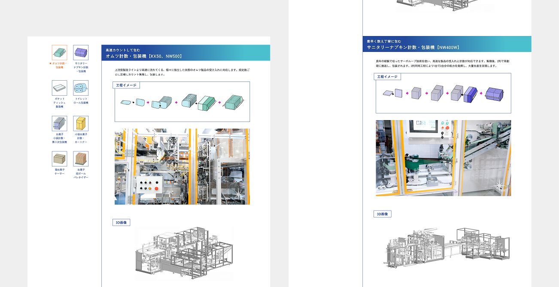Viewport: 559px width, 287px height.
Task: Open the snack small-bag secondary packaging icon
Action: coord(59,124)
